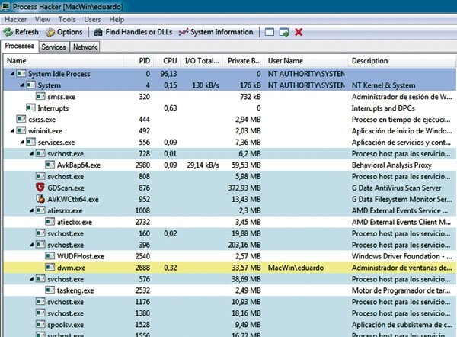Click the 372,93 MB private bytes value
This screenshot has width=457, height=337.
[244, 188]
